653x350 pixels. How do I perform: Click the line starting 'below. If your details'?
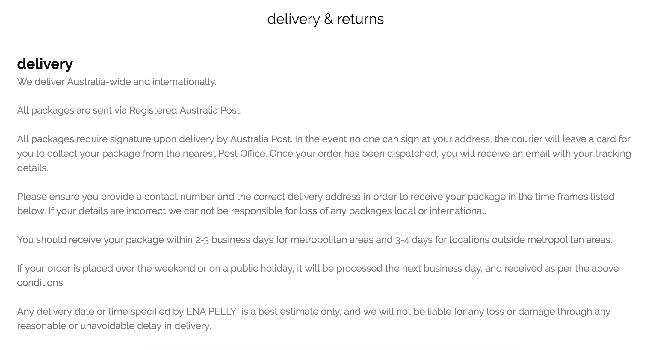click(252, 211)
